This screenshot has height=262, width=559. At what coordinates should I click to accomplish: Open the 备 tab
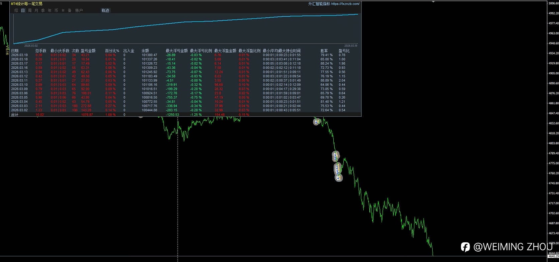click(x=70, y=11)
